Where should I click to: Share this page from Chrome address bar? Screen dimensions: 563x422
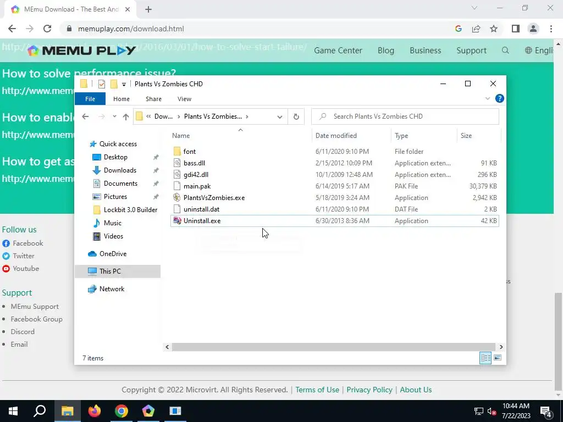click(476, 29)
